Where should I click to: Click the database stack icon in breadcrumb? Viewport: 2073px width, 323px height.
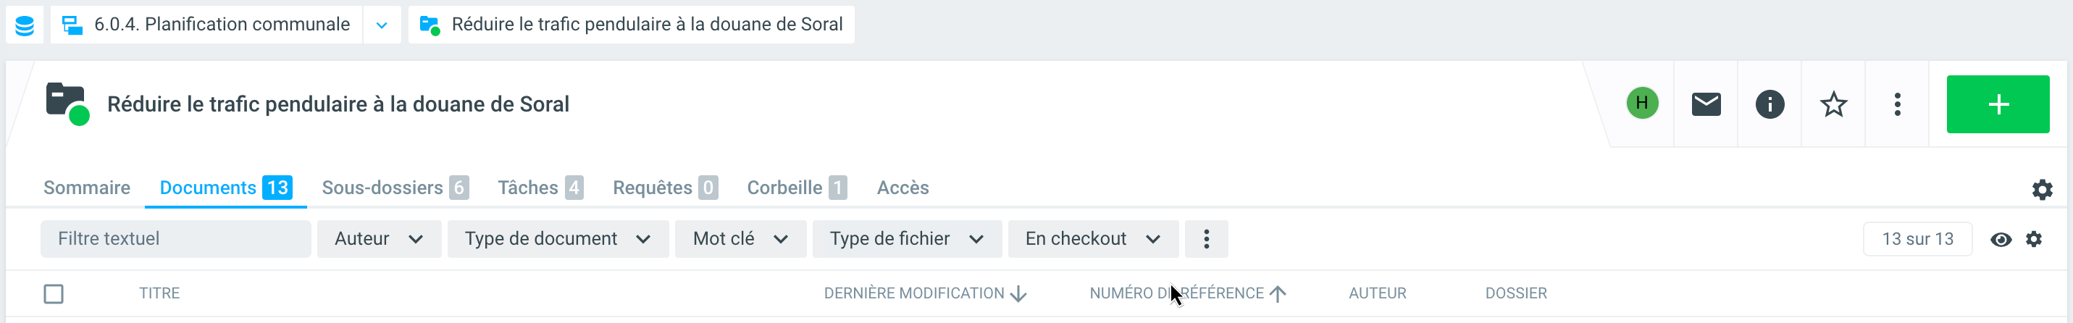tap(25, 25)
